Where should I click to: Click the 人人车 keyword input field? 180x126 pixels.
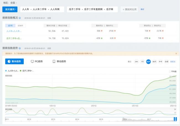(x=42, y=9)
